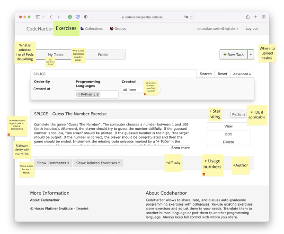Click Log out

point(252,28)
